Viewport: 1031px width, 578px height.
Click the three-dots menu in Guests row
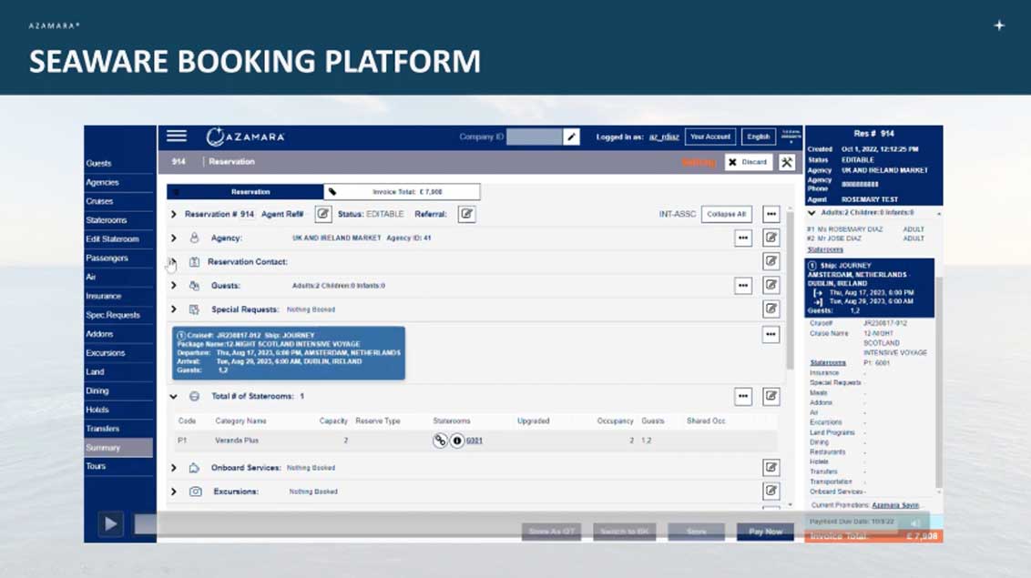[x=743, y=285]
